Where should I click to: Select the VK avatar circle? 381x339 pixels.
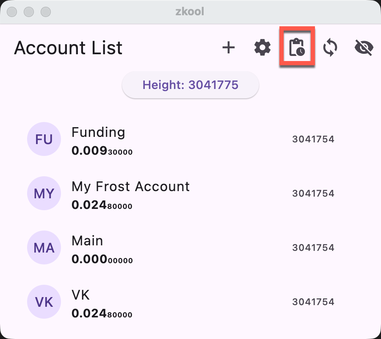44,302
